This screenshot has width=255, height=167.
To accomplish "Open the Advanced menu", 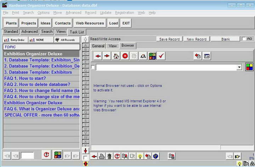I will (73, 13).
